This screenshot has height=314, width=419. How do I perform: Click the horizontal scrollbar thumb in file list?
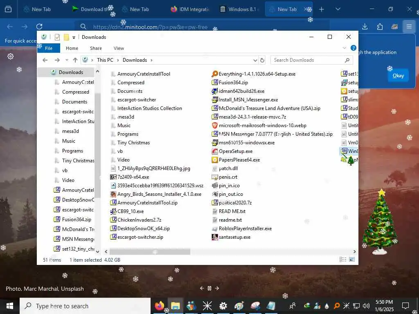click(150, 251)
